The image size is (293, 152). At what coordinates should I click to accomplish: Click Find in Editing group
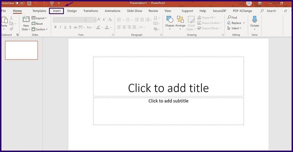pyautogui.click(x=232, y=17)
